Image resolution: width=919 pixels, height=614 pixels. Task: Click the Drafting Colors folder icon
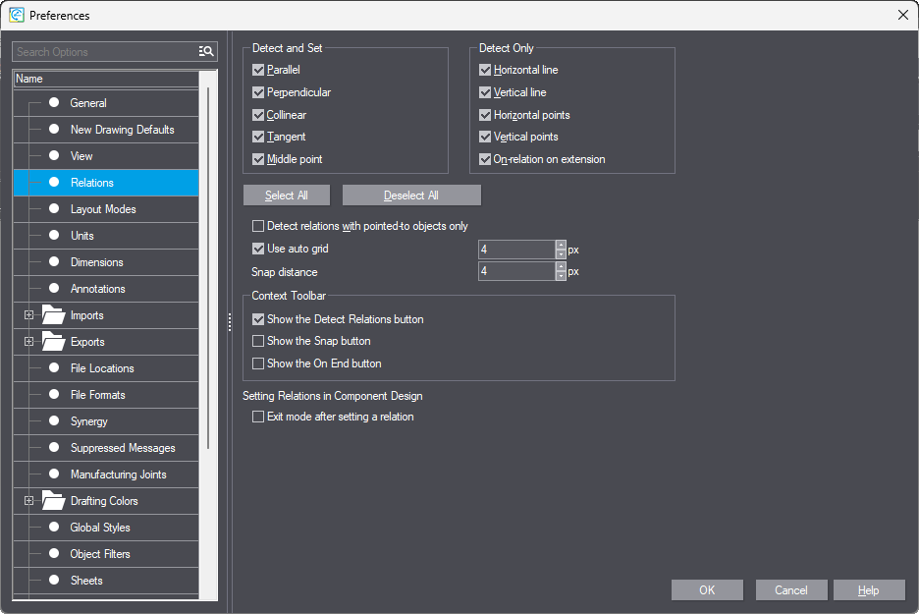[x=53, y=501]
